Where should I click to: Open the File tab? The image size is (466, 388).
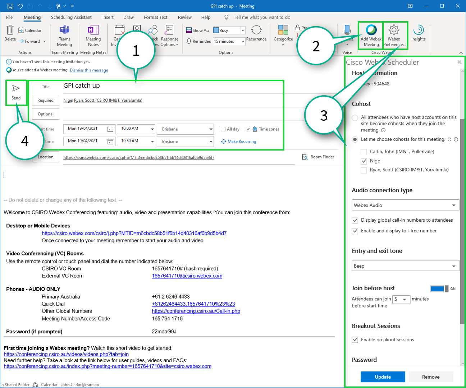tap(9, 17)
